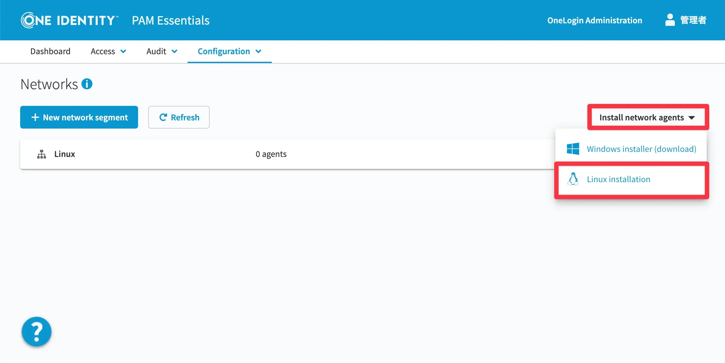725x363 pixels.
Task: Go to the Dashboard tab
Action: click(50, 51)
